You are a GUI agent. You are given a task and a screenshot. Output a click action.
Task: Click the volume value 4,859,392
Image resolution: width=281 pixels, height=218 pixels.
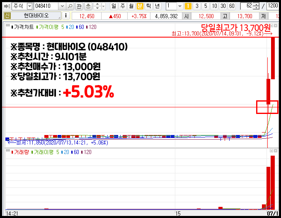tap(166, 16)
